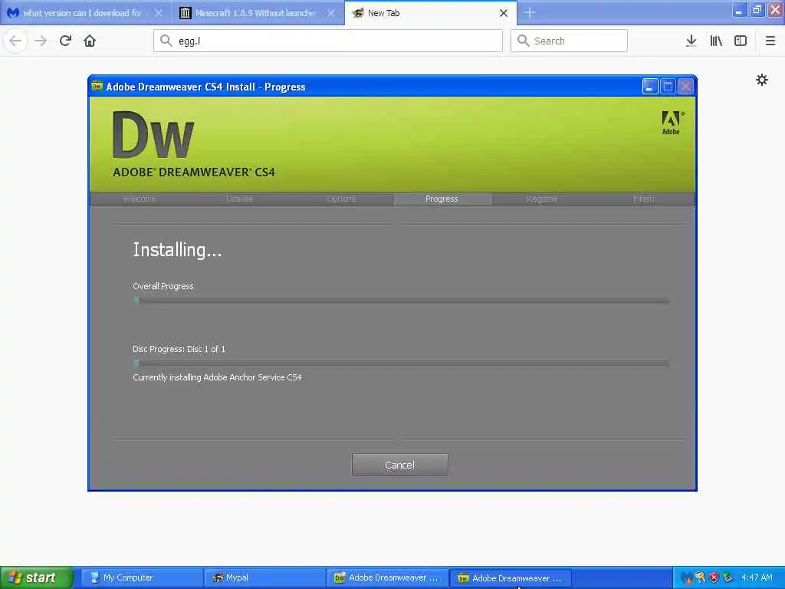This screenshot has height=589, width=785.
Task: Switch to first Adobe Dreamweaver taskbar item
Action: pyautogui.click(x=387, y=577)
